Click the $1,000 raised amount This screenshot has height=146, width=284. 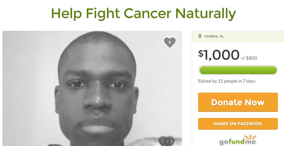coord(219,55)
